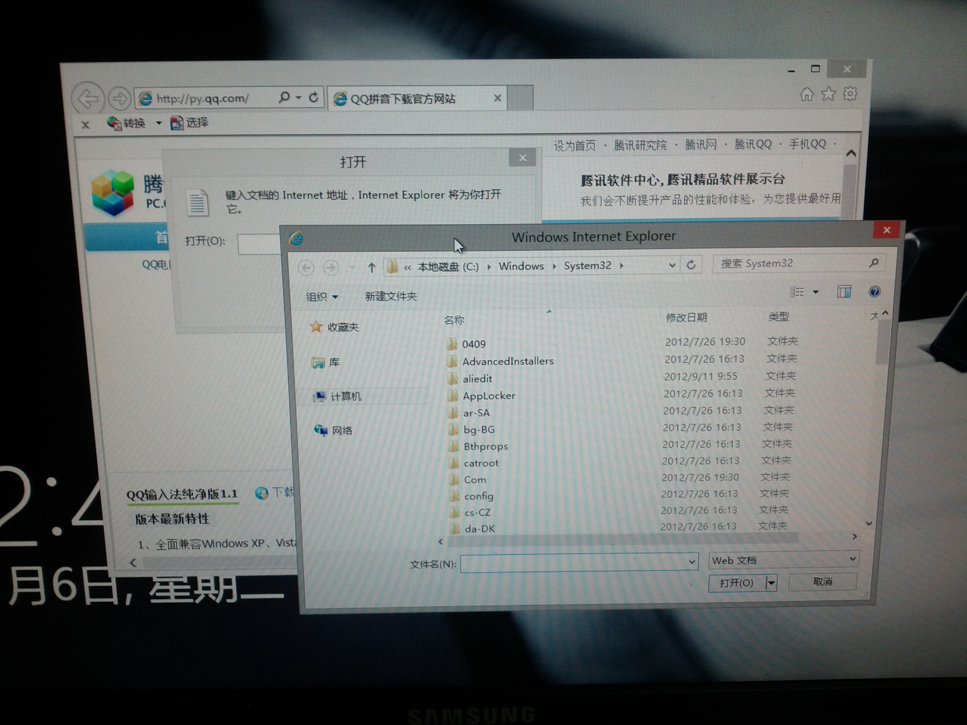Select 库 in navigation pane
This screenshot has width=967, height=725.
(x=326, y=362)
